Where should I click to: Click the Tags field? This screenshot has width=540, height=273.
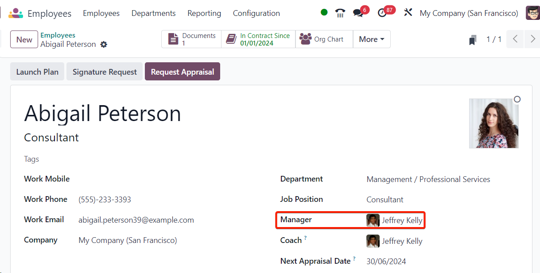click(x=31, y=159)
